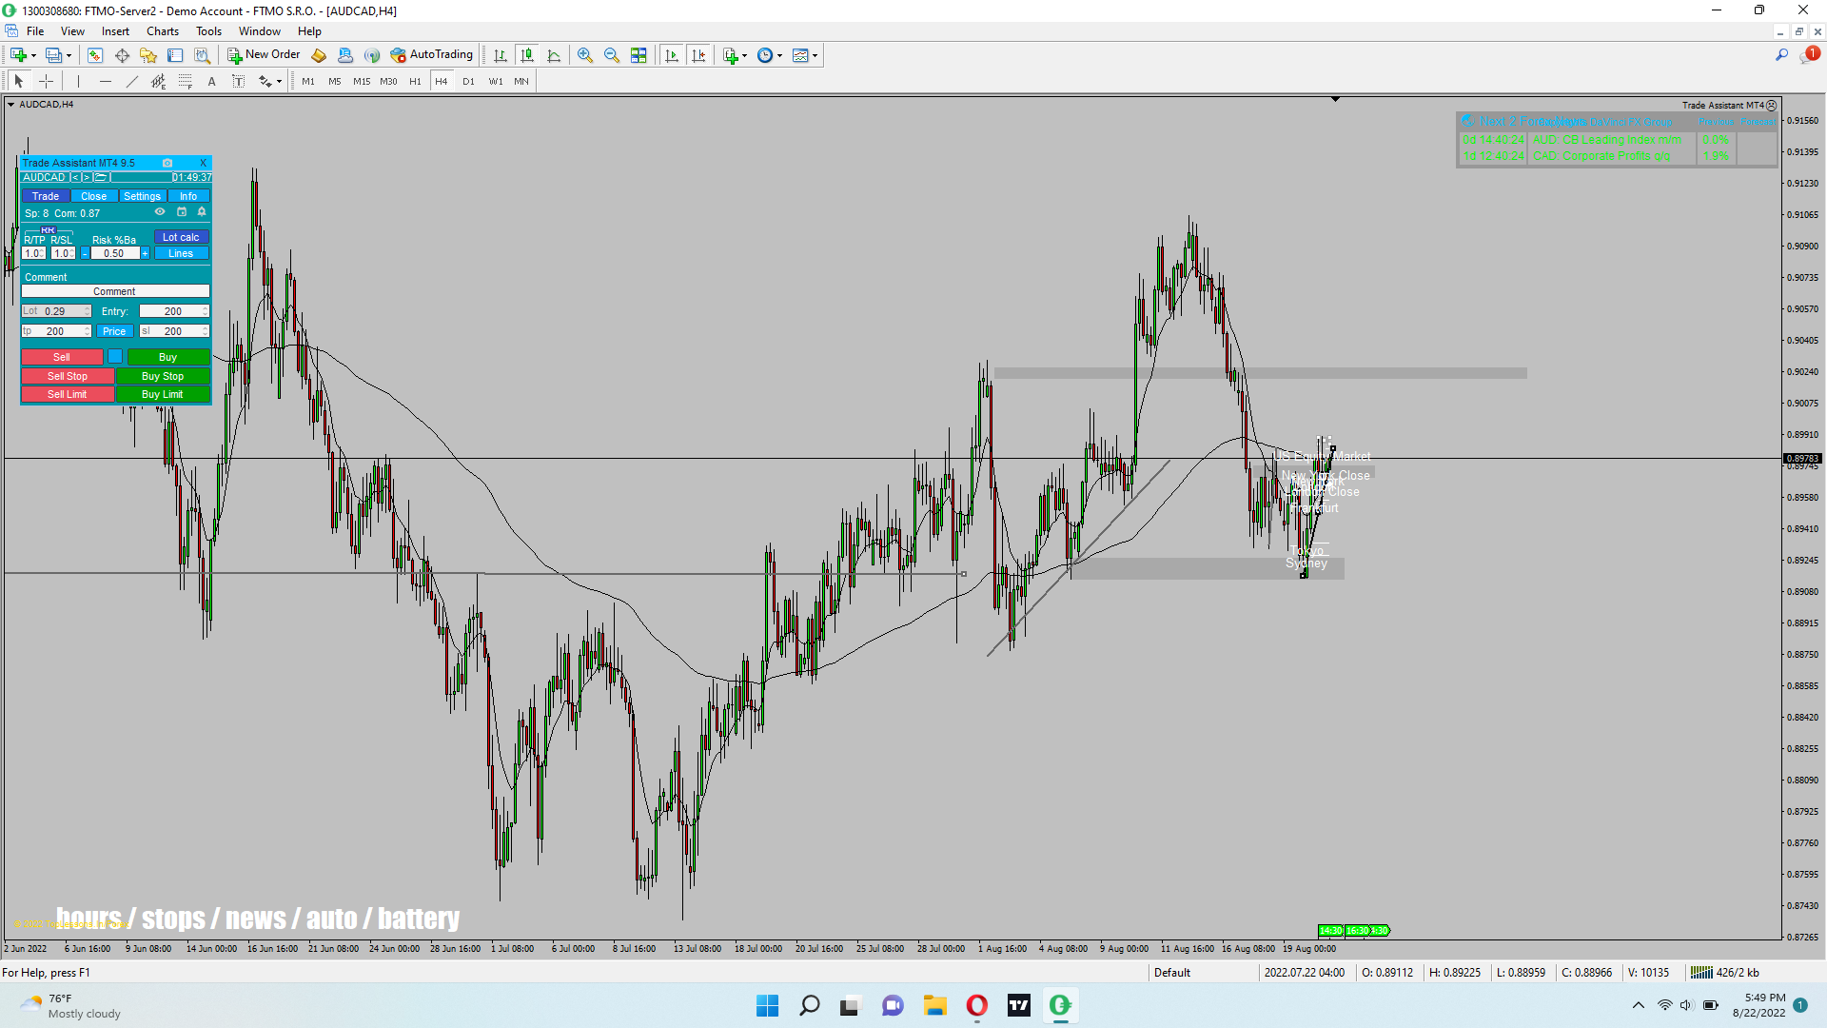Click the Comment input field
The height and width of the screenshot is (1028, 1827).
(114, 291)
